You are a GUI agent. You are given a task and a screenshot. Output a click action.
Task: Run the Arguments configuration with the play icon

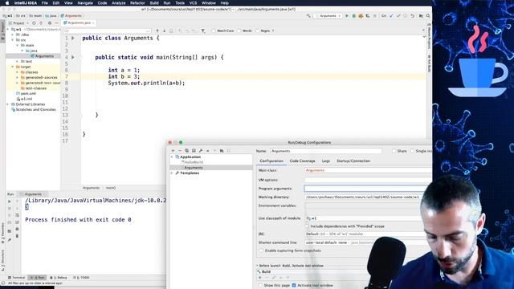click(347, 16)
